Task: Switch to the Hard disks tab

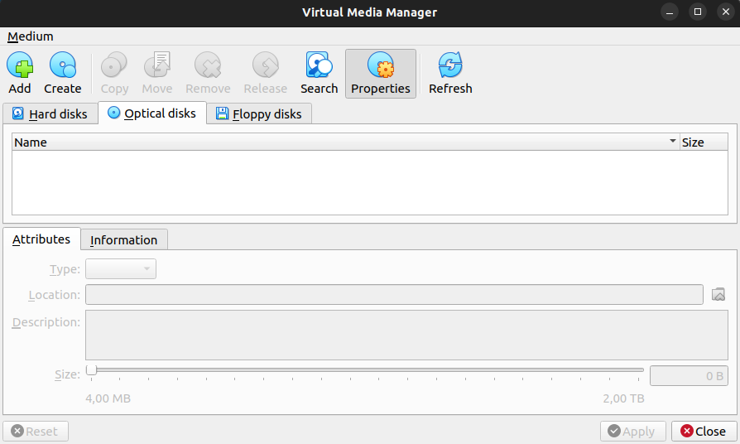Action: pos(50,113)
